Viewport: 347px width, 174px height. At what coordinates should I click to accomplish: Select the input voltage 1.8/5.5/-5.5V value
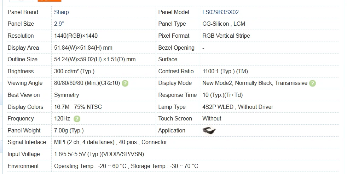[x=99, y=154]
